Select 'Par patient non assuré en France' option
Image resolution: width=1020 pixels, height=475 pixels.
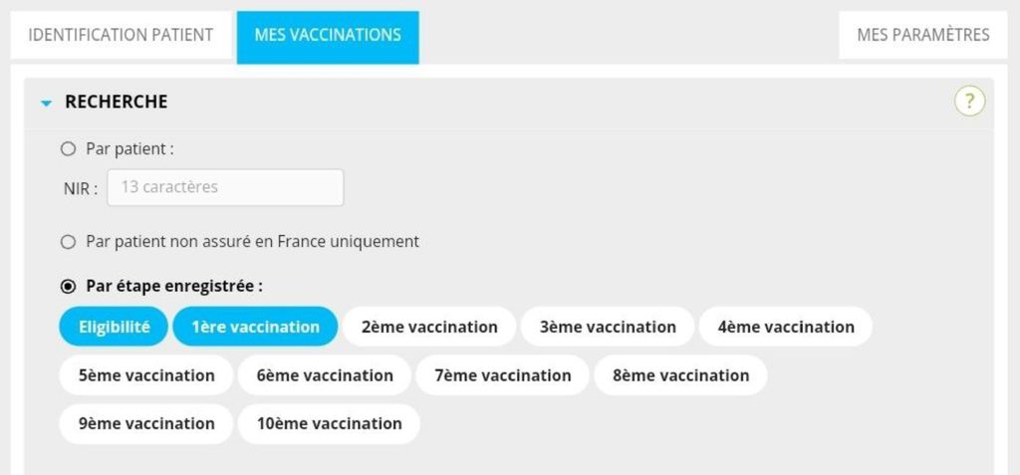[x=69, y=242]
